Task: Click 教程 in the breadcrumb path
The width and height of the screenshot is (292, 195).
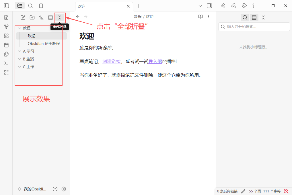Action: [138, 17]
